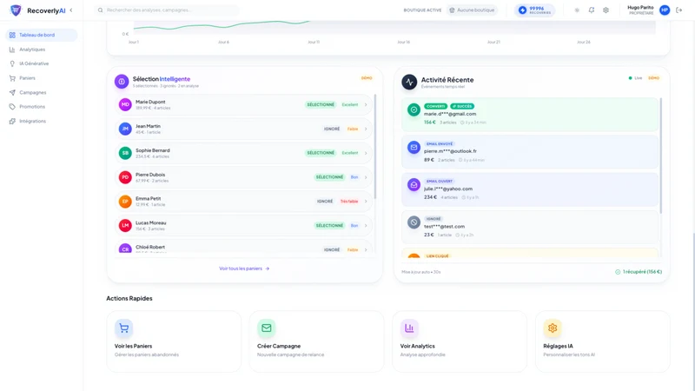Open the julie.l***@yahoo.com email opened event
The image size is (695, 391).
[530, 189]
